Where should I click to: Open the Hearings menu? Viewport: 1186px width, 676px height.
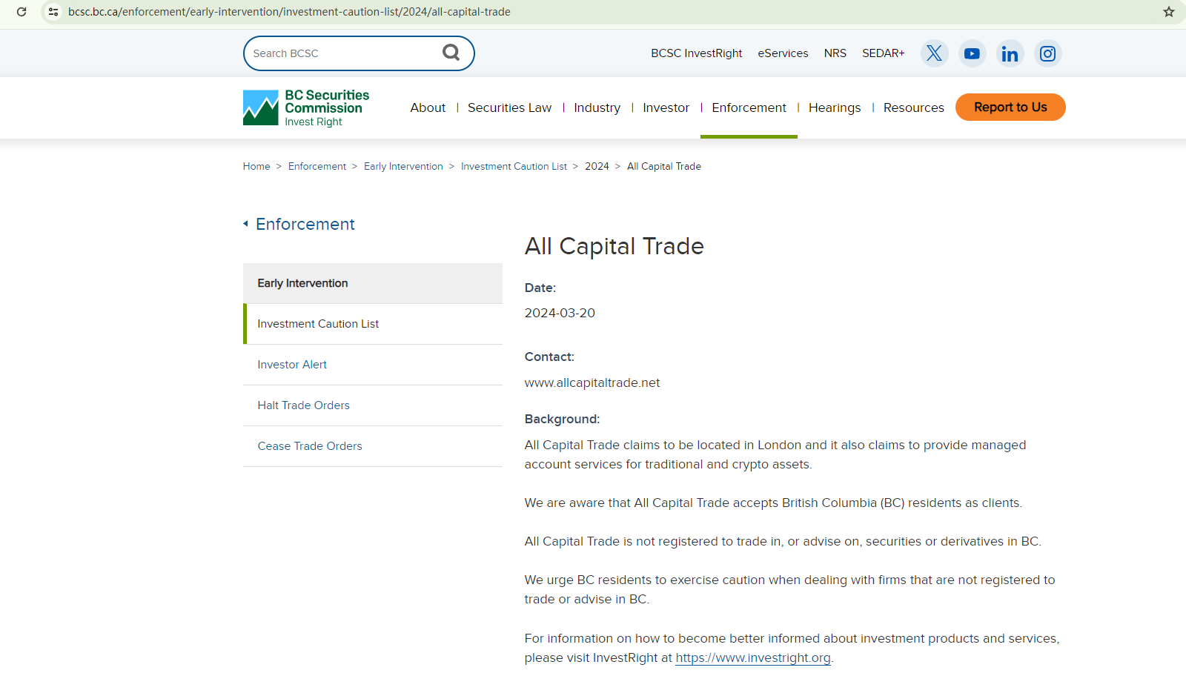(834, 108)
